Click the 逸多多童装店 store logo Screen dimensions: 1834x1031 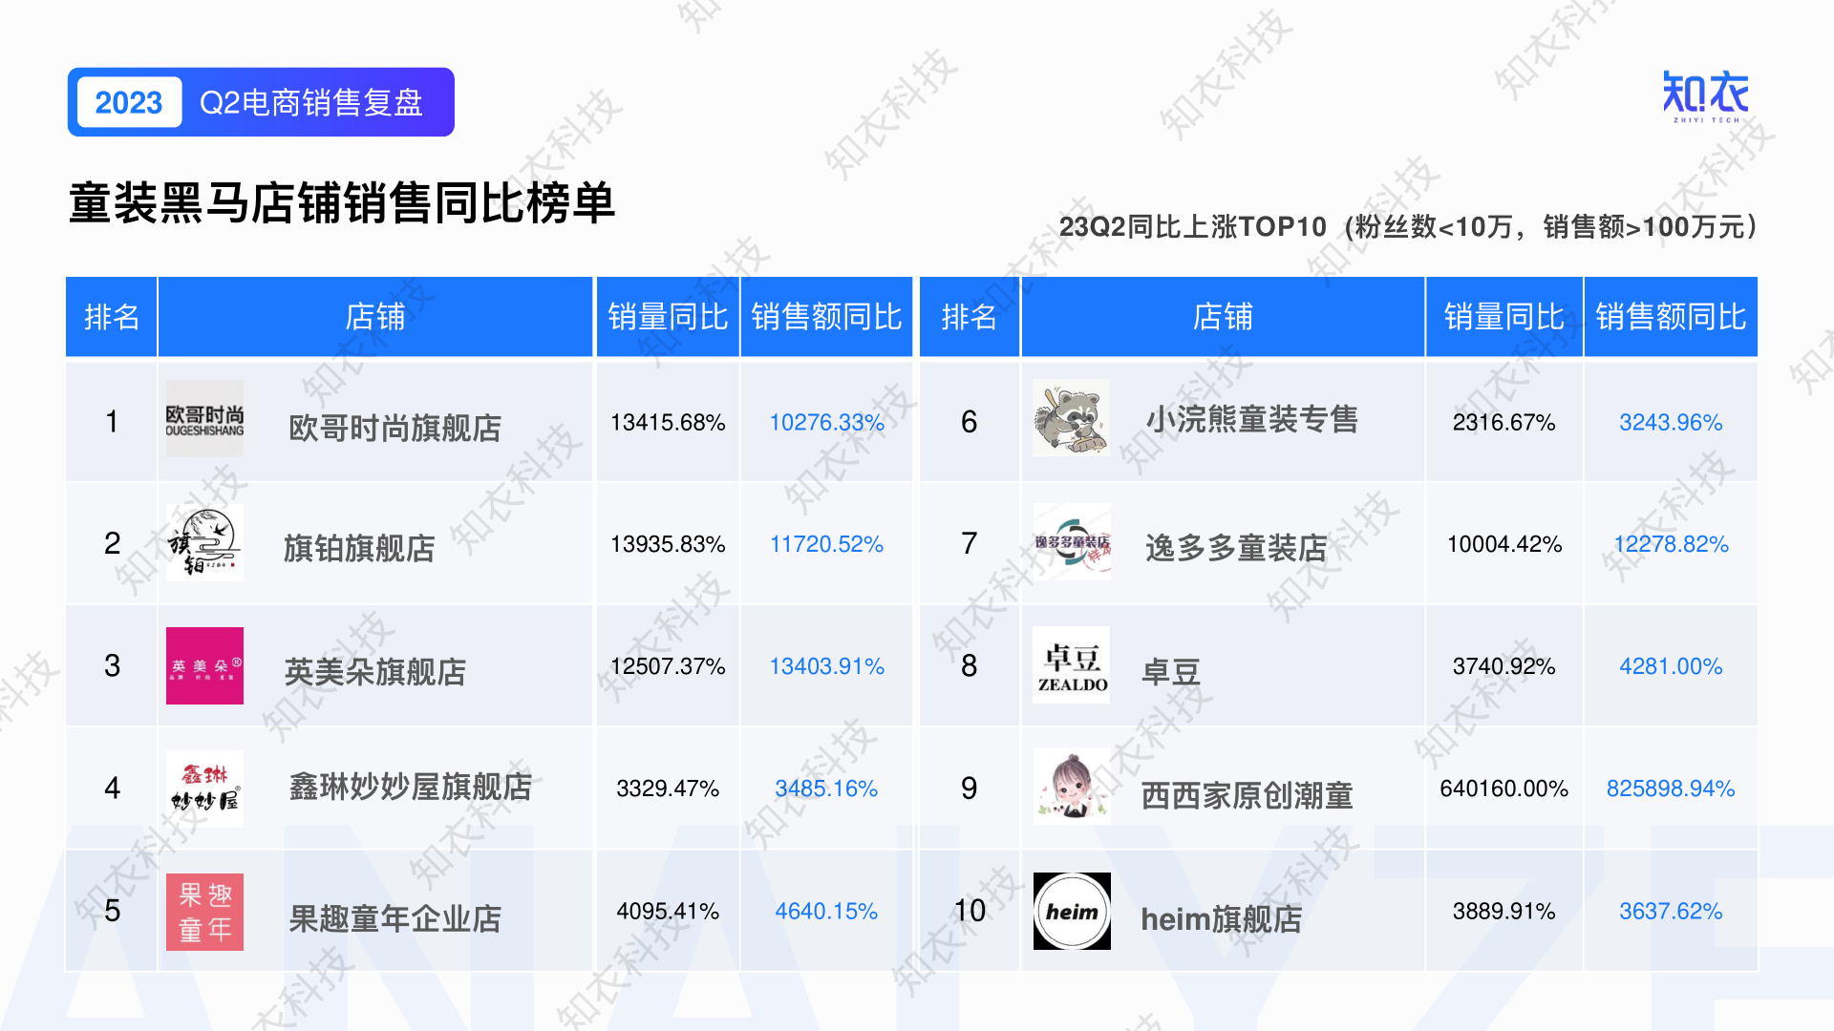(x=1071, y=541)
